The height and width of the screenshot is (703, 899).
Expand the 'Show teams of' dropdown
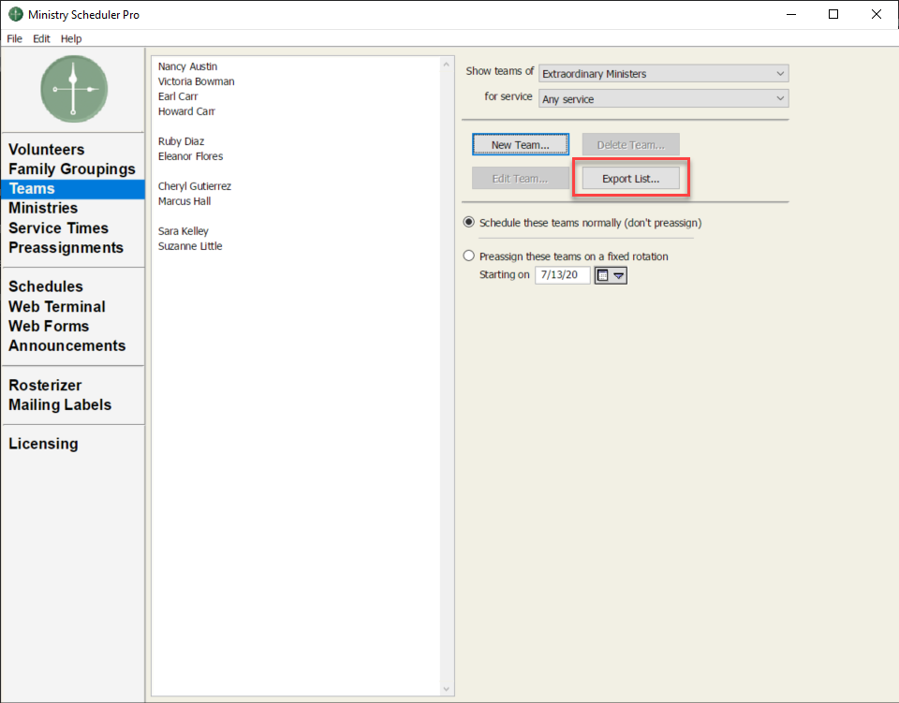[x=664, y=73]
